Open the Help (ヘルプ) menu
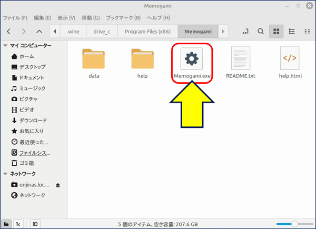 (159, 18)
